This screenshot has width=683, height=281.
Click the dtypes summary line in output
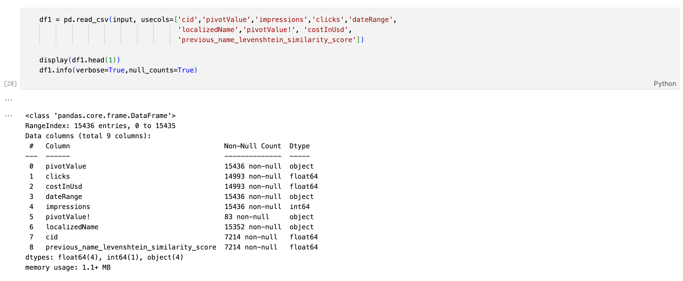(104, 257)
